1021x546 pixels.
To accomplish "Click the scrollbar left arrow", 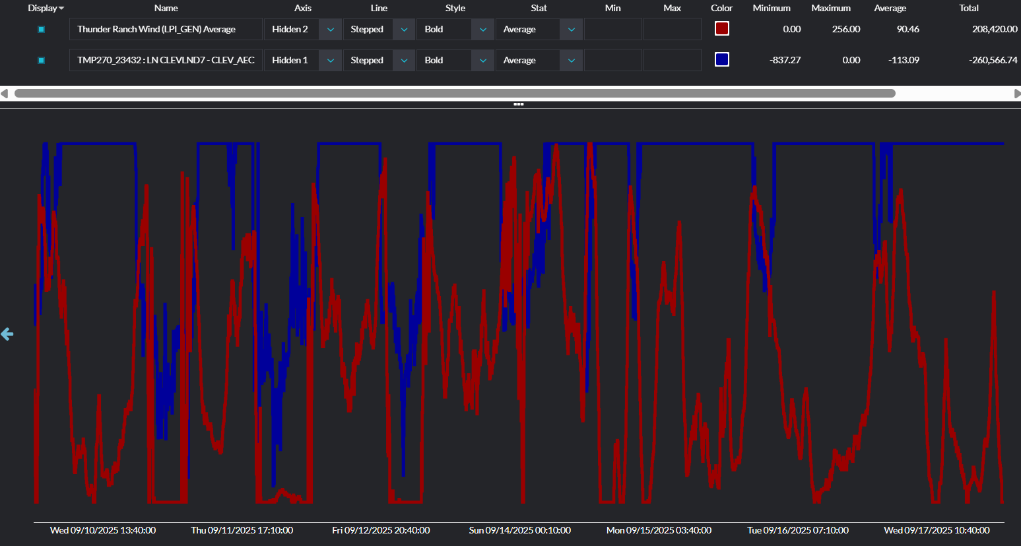I will click(x=5, y=94).
